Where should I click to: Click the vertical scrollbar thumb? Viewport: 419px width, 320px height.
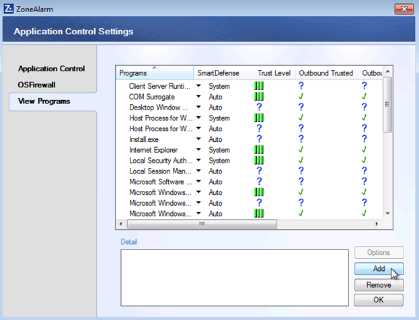[x=387, y=104]
